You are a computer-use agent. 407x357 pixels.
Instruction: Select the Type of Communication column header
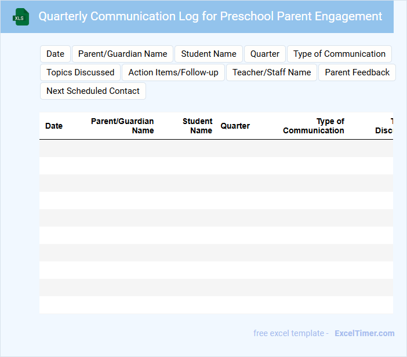pos(314,126)
